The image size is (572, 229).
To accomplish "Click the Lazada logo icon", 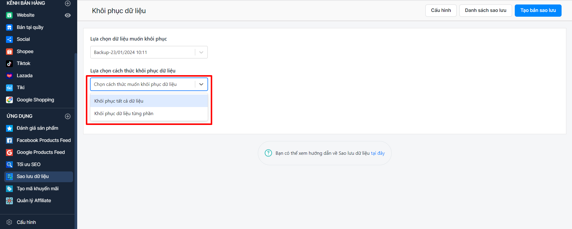I will (x=10, y=76).
